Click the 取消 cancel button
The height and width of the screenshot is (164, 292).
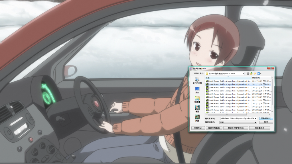click(266, 122)
